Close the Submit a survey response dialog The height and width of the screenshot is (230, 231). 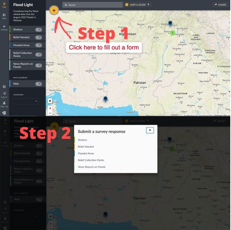click(149, 130)
